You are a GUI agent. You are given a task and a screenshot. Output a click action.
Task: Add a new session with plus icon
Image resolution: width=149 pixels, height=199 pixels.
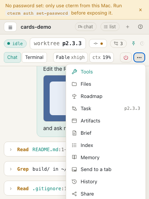click(128, 27)
